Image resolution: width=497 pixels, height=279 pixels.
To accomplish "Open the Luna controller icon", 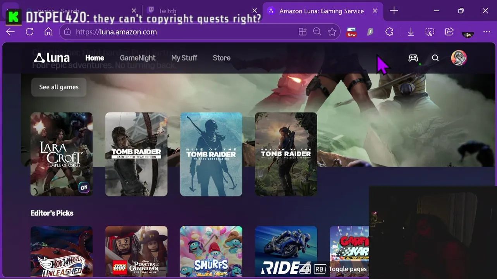I will tap(413, 58).
